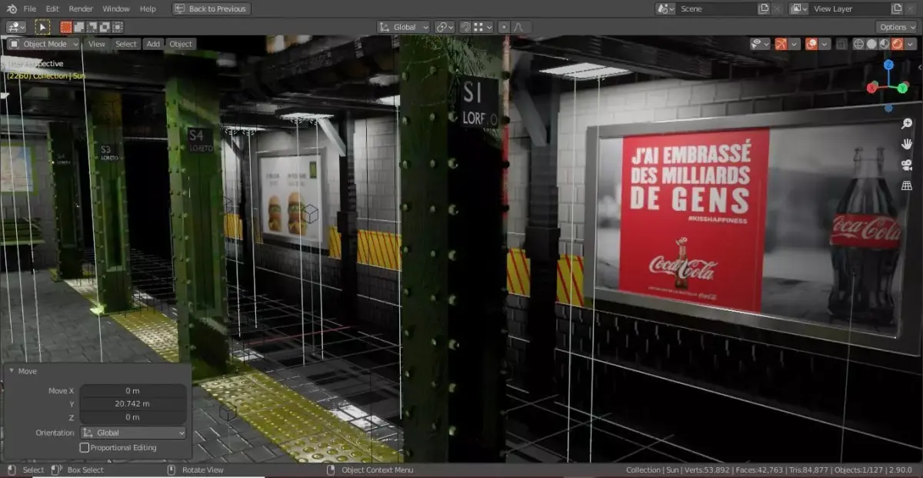Switch to material preview shading
Viewport: 923px width, 478px height.
click(884, 44)
